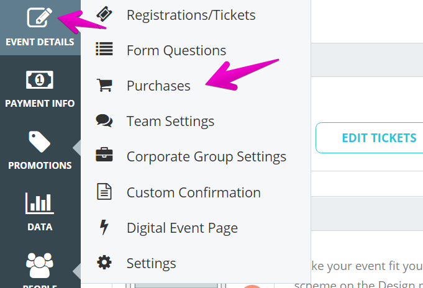Click the EDIT TICKETS button
Image resolution: width=423 pixels, height=288 pixels.
pos(370,138)
